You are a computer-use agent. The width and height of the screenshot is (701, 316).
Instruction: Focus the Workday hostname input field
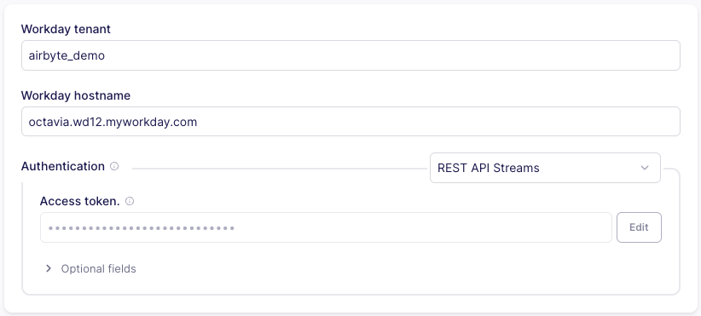pos(350,122)
